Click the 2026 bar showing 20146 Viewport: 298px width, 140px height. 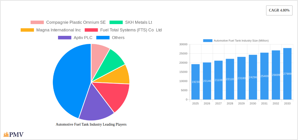click(x=207, y=81)
